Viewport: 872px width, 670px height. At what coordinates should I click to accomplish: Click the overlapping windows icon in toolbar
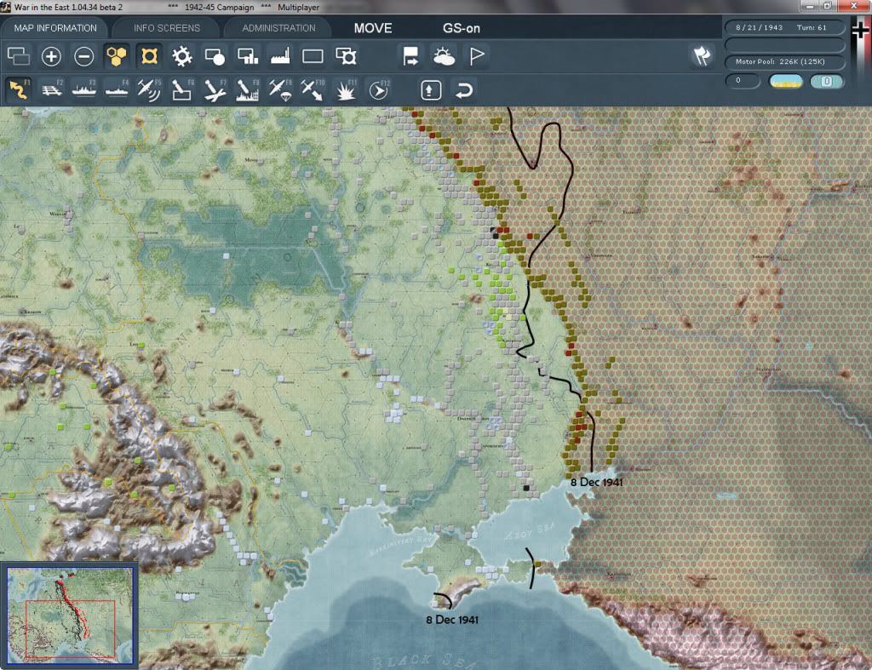click(19, 56)
